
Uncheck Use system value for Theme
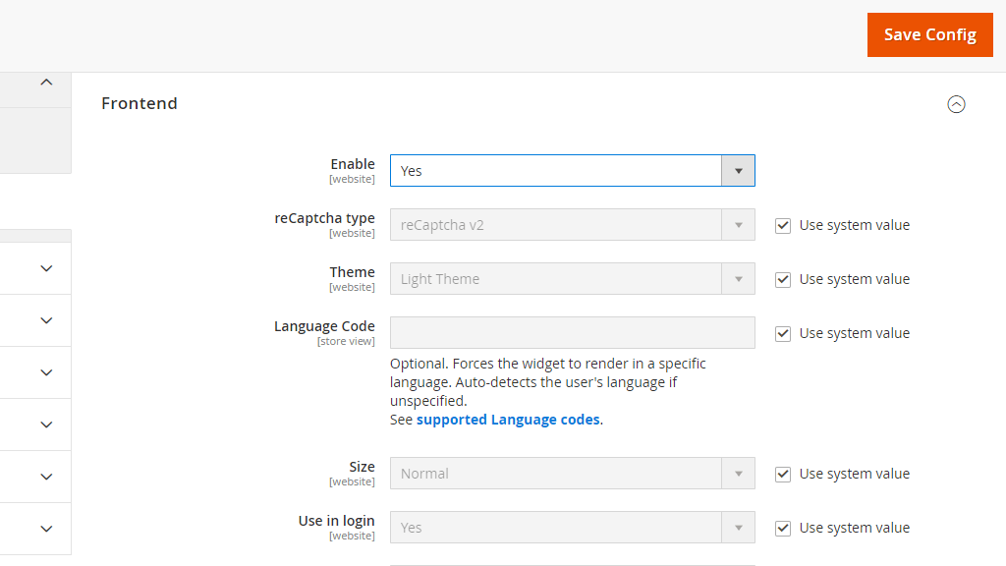(783, 279)
